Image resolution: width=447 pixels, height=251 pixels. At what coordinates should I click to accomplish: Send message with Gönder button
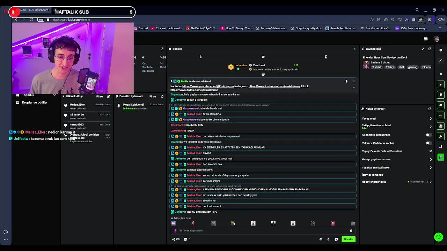pyautogui.click(x=348, y=239)
